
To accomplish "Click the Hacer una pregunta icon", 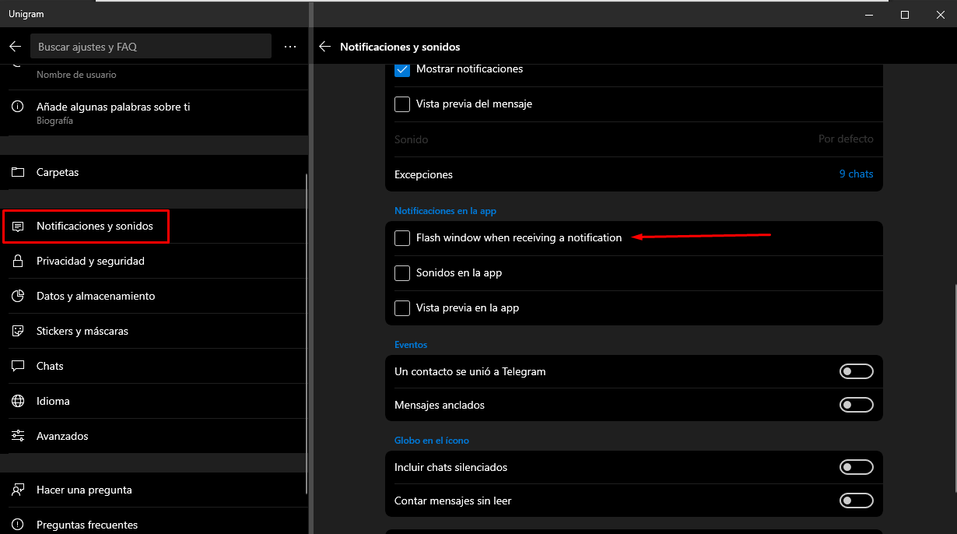I will click(18, 490).
